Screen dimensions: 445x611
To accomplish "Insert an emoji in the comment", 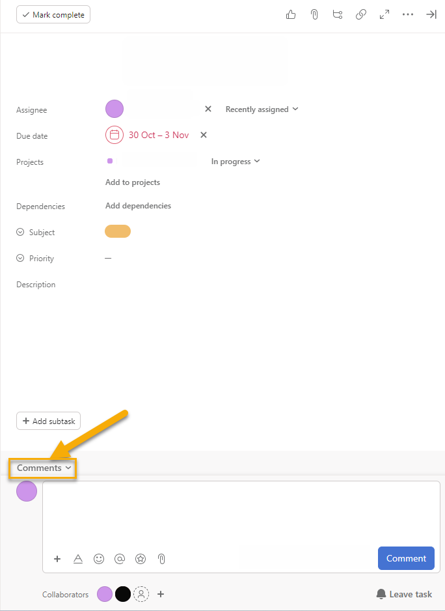I will [99, 558].
